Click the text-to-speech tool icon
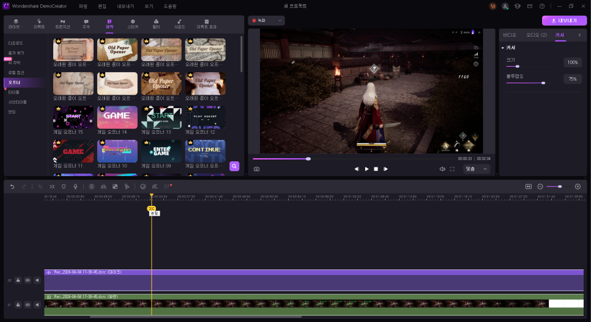 [x=155, y=186]
